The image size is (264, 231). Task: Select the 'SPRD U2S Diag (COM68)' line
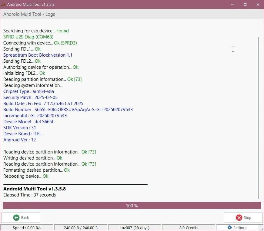pos(28,37)
